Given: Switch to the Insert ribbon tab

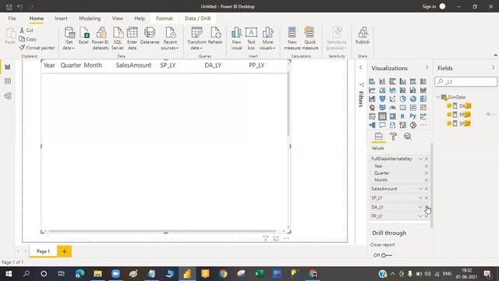Looking at the screenshot, I should pos(61,19).
